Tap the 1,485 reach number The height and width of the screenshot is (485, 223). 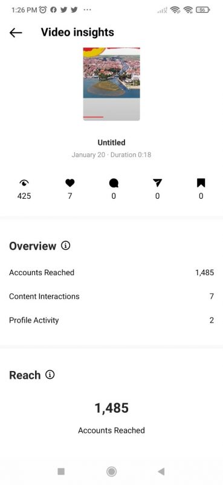(111, 408)
